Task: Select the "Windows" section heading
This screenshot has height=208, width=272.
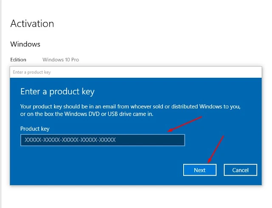Action: point(25,44)
